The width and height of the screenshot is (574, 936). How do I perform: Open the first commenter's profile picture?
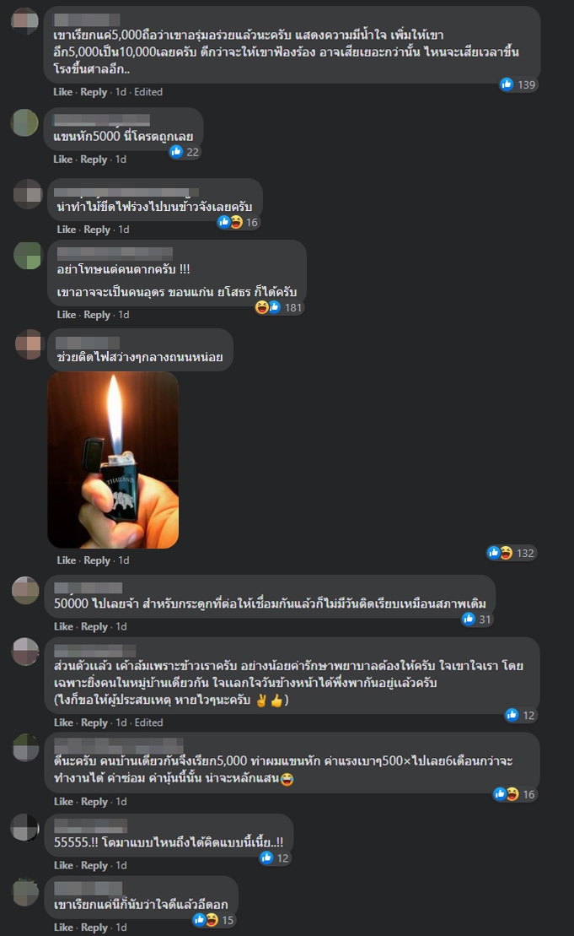pos(25,21)
